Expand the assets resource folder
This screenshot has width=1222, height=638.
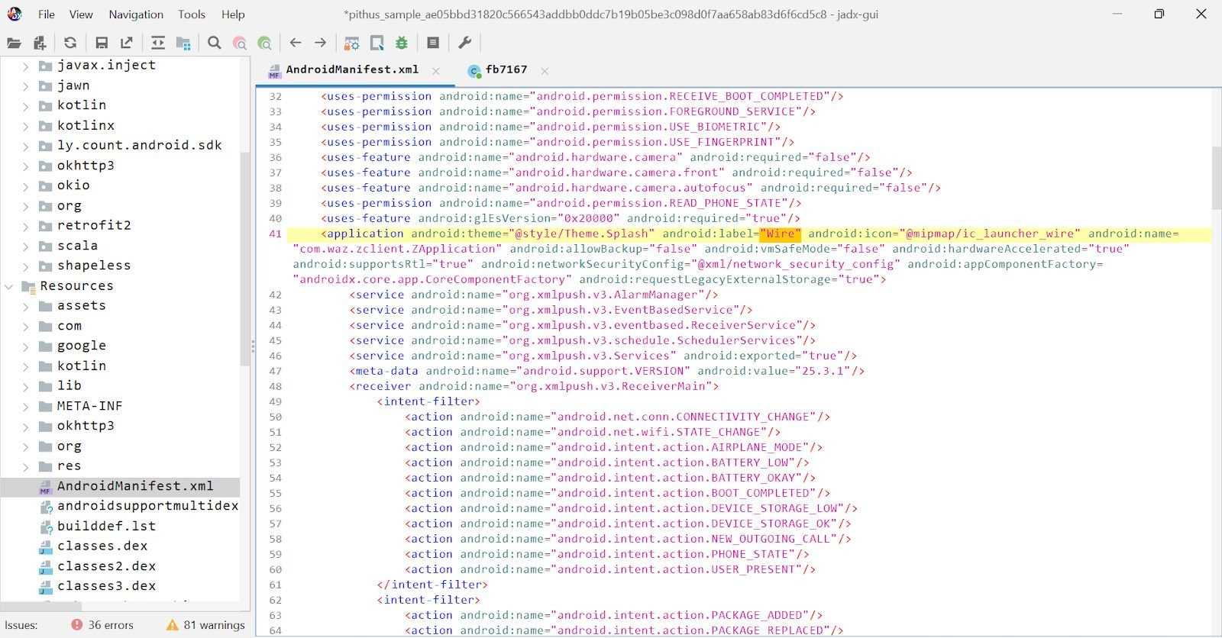click(26, 306)
